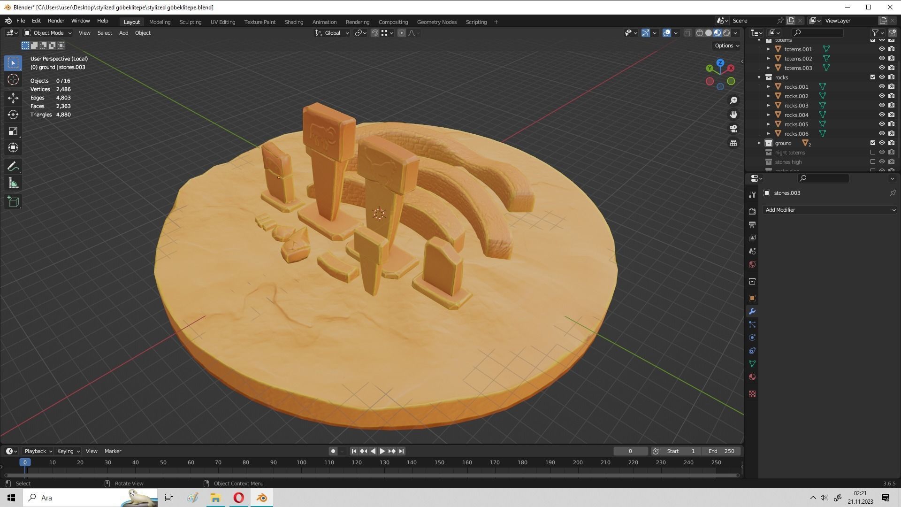Toggle snapping magnet in header
901x507 pixels.
(374, 33)
